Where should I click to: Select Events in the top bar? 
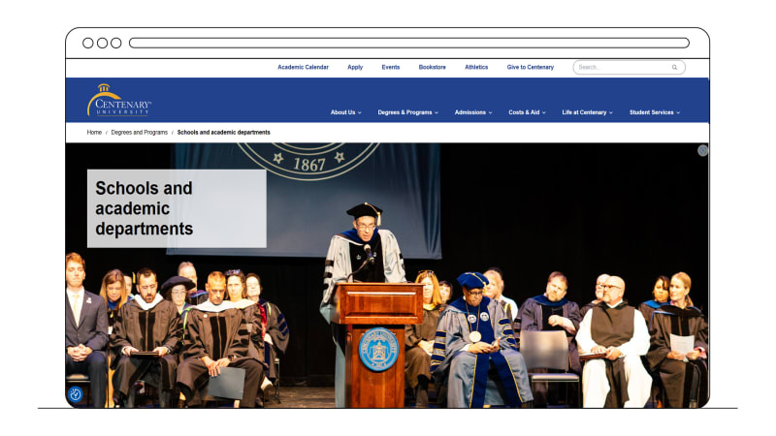(x=390, y=68)
